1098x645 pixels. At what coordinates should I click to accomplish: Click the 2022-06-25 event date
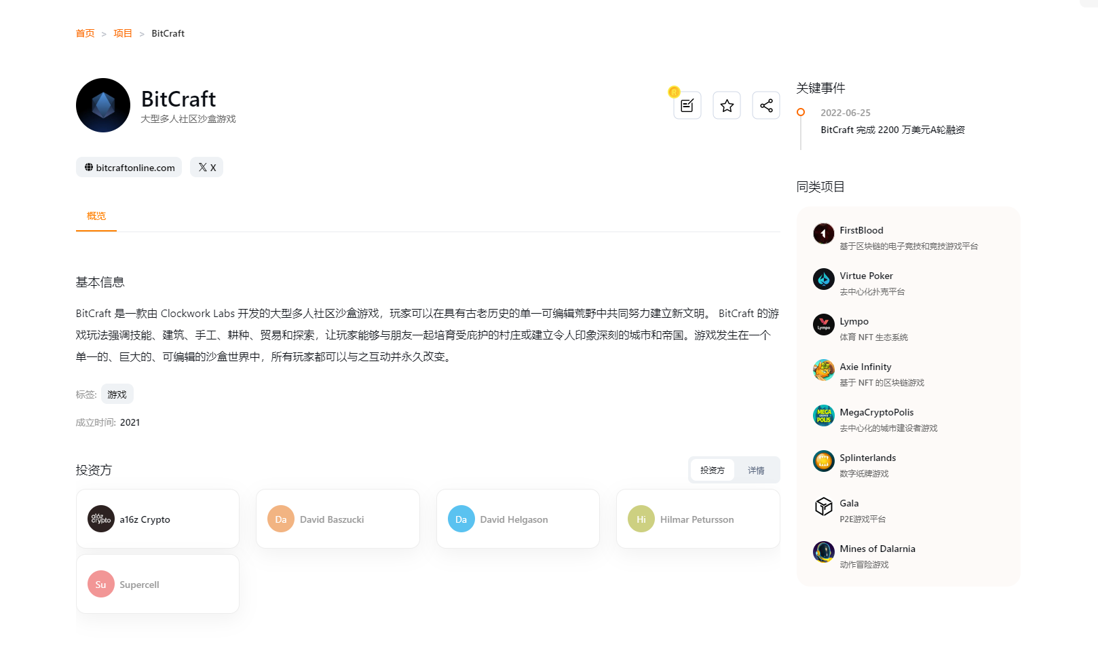point(846,113)
